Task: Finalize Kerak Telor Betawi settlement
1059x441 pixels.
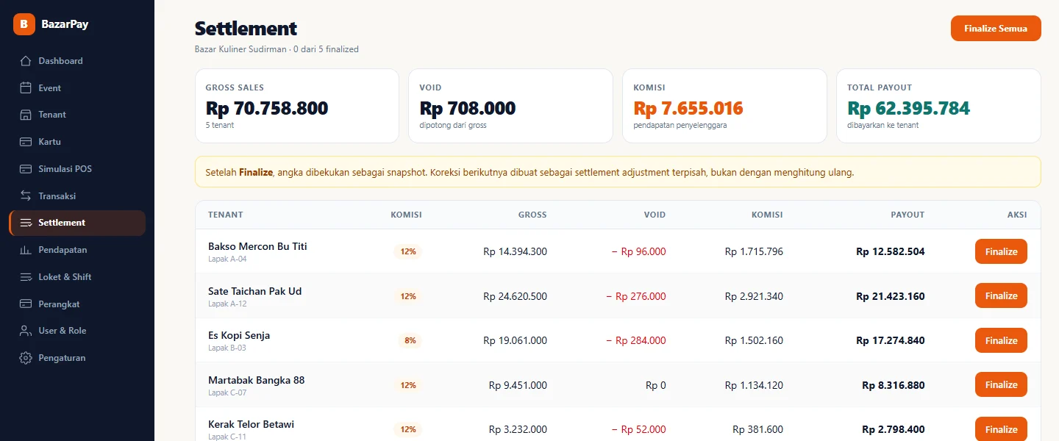Action: (x=1001, y=429)
